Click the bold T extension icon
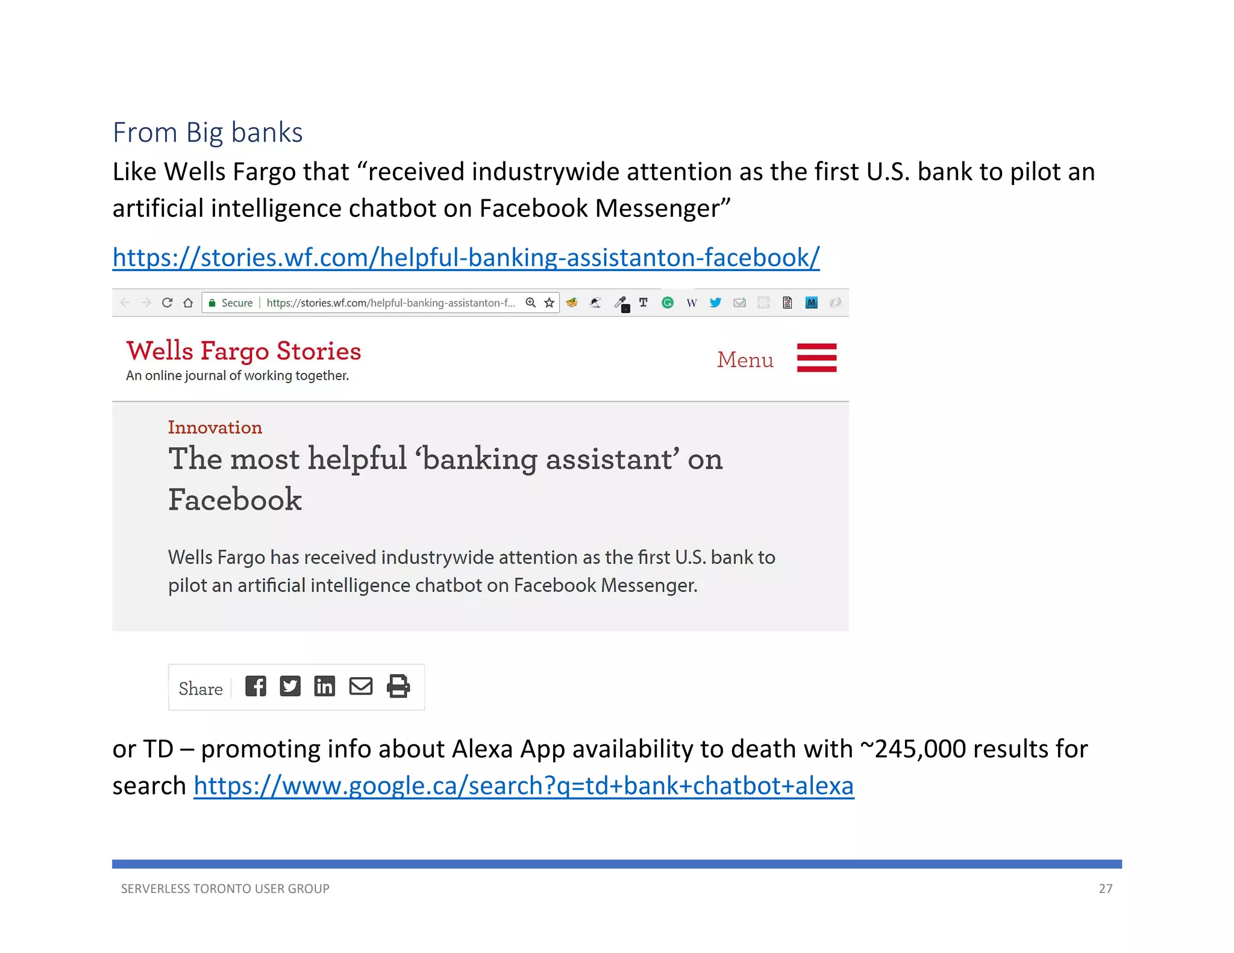Viewport: 1234px width, 953px height. click(x=644, y=302)
